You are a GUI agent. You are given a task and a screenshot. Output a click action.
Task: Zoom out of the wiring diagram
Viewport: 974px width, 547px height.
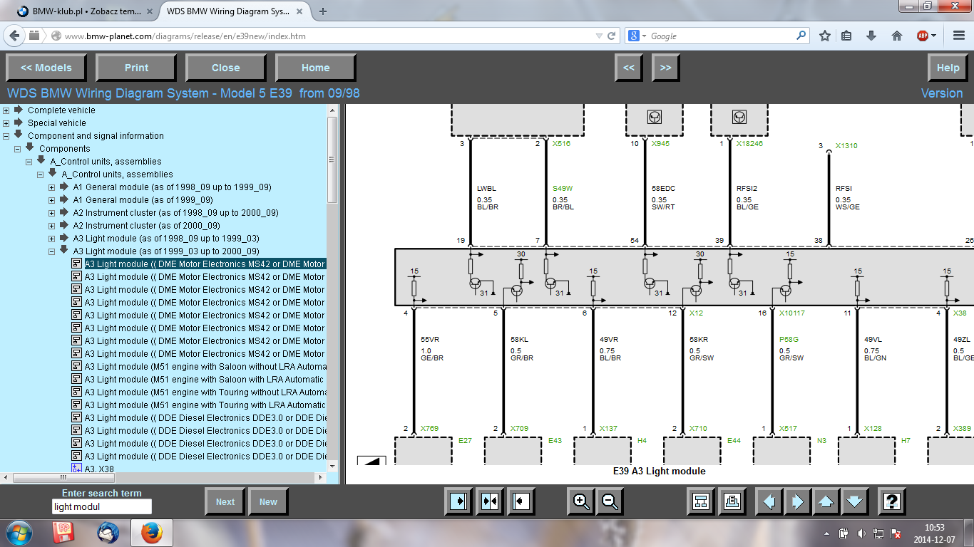tap(610, 501)
